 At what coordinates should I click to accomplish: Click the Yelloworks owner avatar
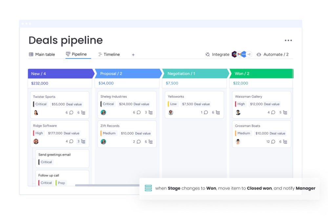coord(171,112)
